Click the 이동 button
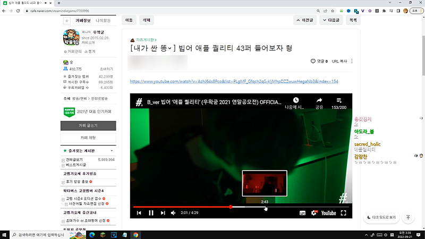The height and width of the screenshot is (239, 425). (x=129, y=20)
